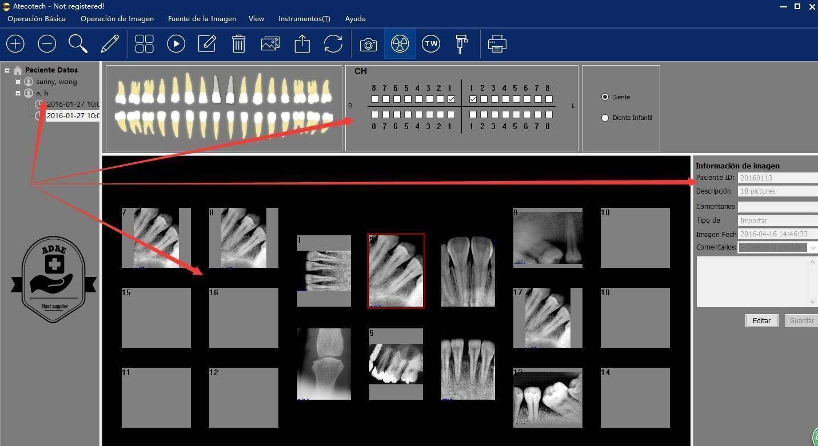This screenshot has height=446, width=818.
Task: Open the picture gallery icon
Action: pos(270,44)
